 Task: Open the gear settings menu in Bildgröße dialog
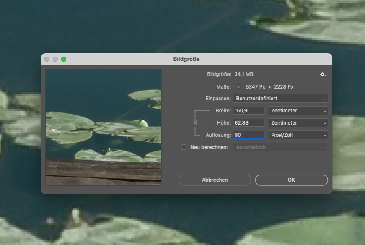pyautogui.click(x=323, y=74)
